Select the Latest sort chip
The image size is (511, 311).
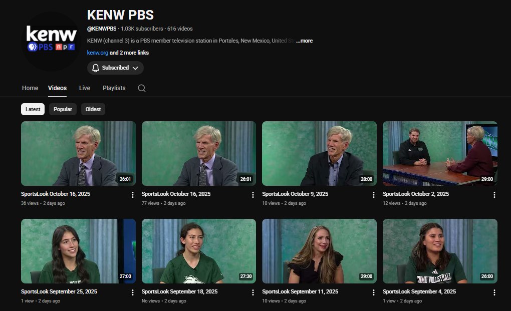[33, 109]
